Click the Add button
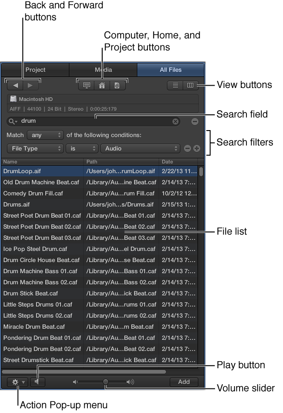The width and height of the screenshot is (283, 413). [x=184, y=382]
